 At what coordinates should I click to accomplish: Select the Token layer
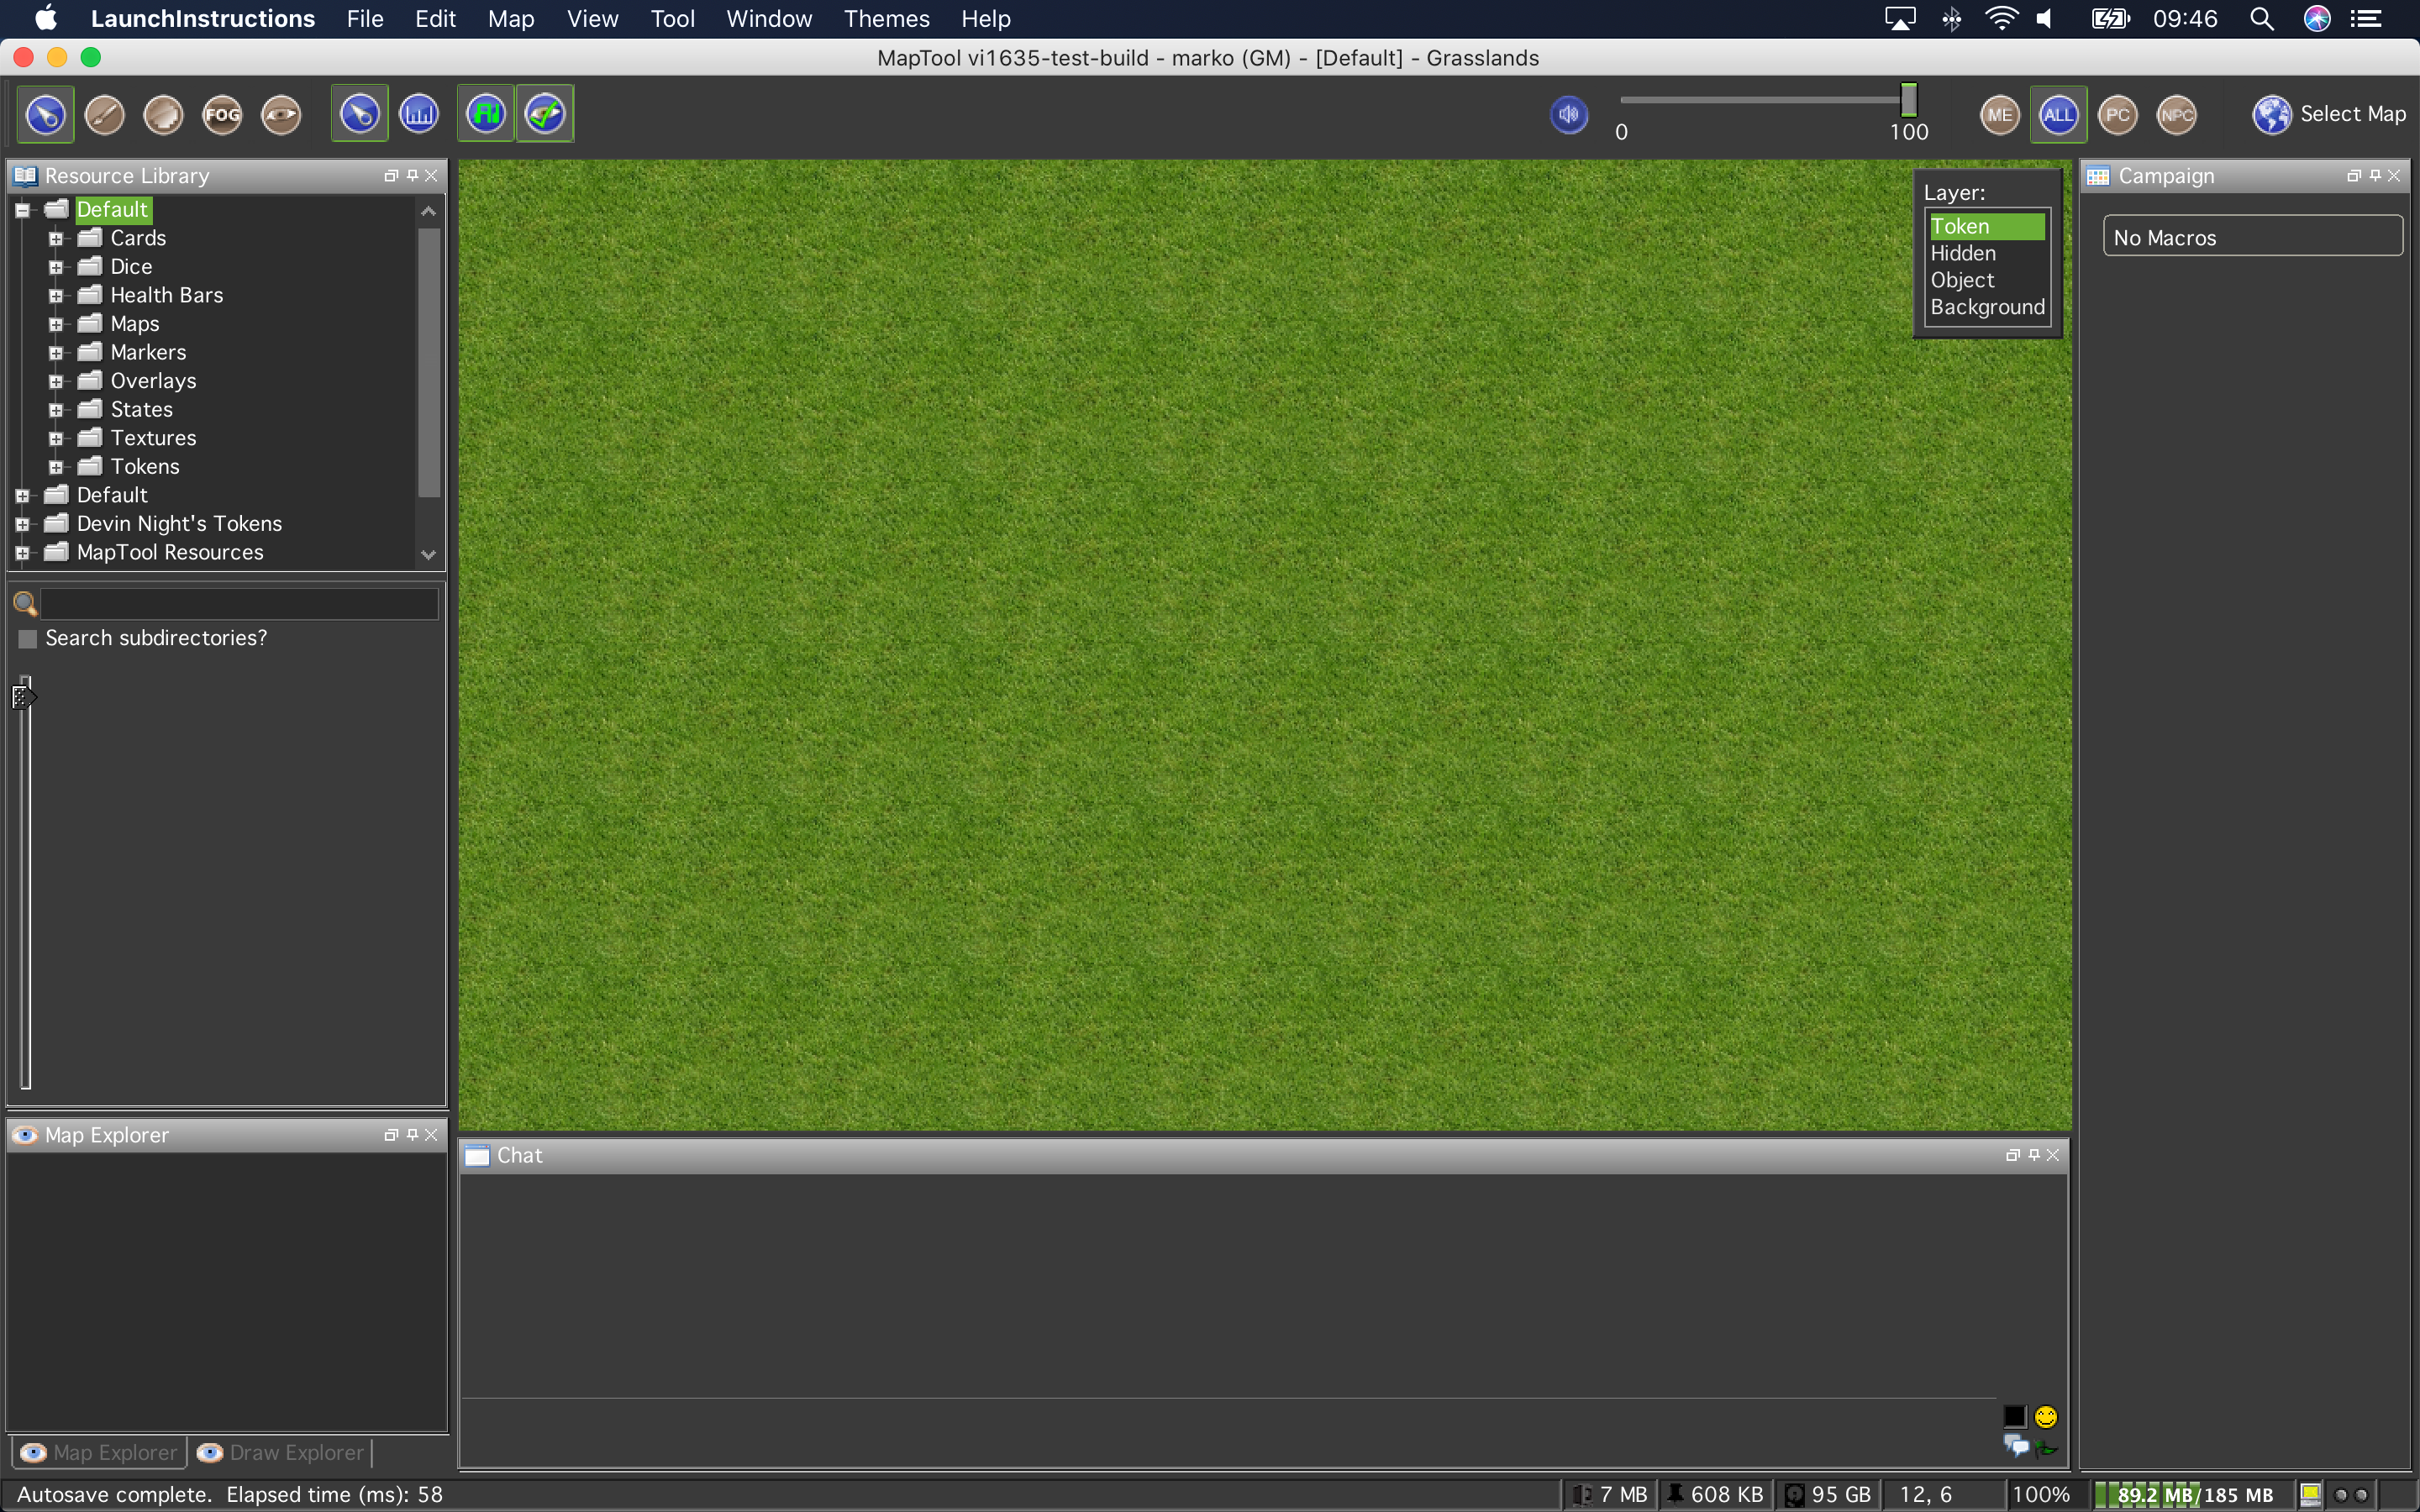coord(1987,226)
